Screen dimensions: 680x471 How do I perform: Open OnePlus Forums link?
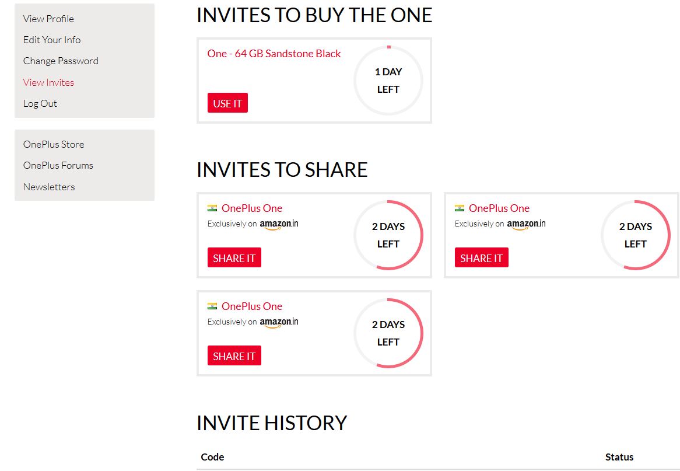(x=58, y=165)
